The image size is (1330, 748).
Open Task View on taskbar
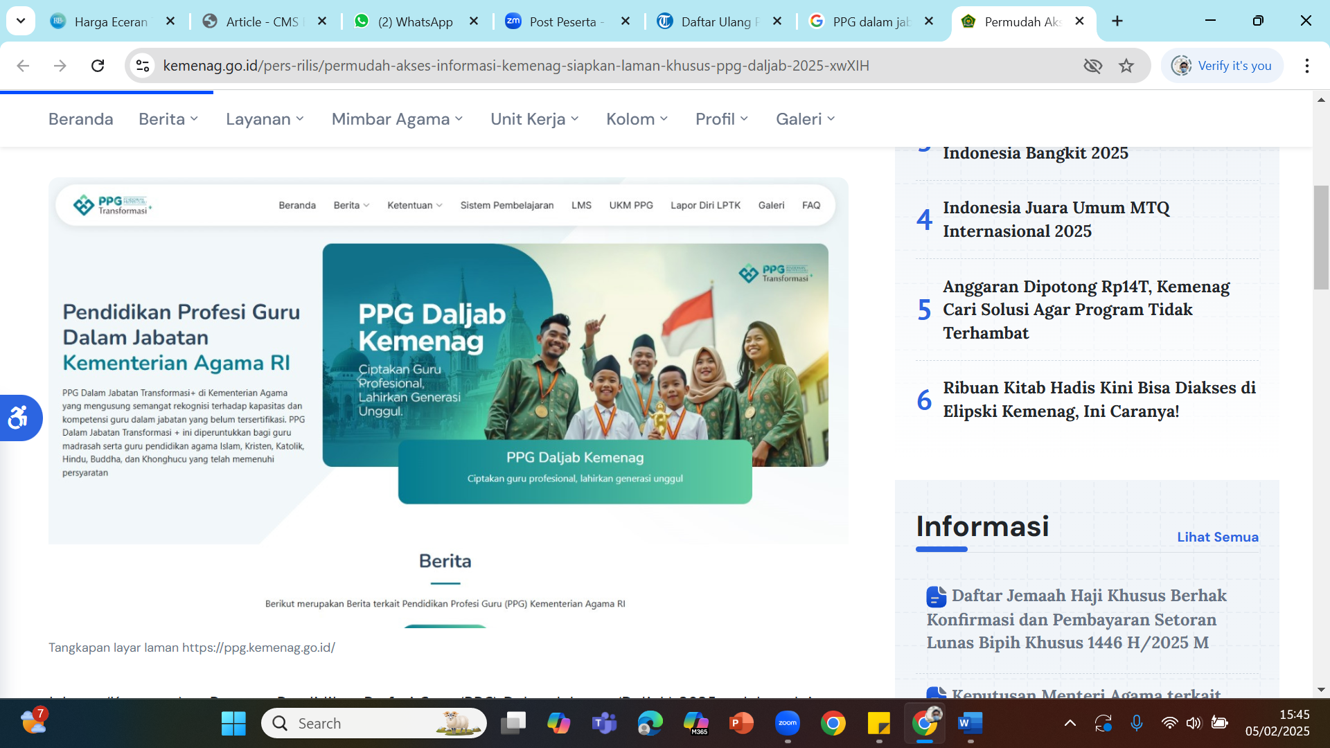click(x=513, y=724)
